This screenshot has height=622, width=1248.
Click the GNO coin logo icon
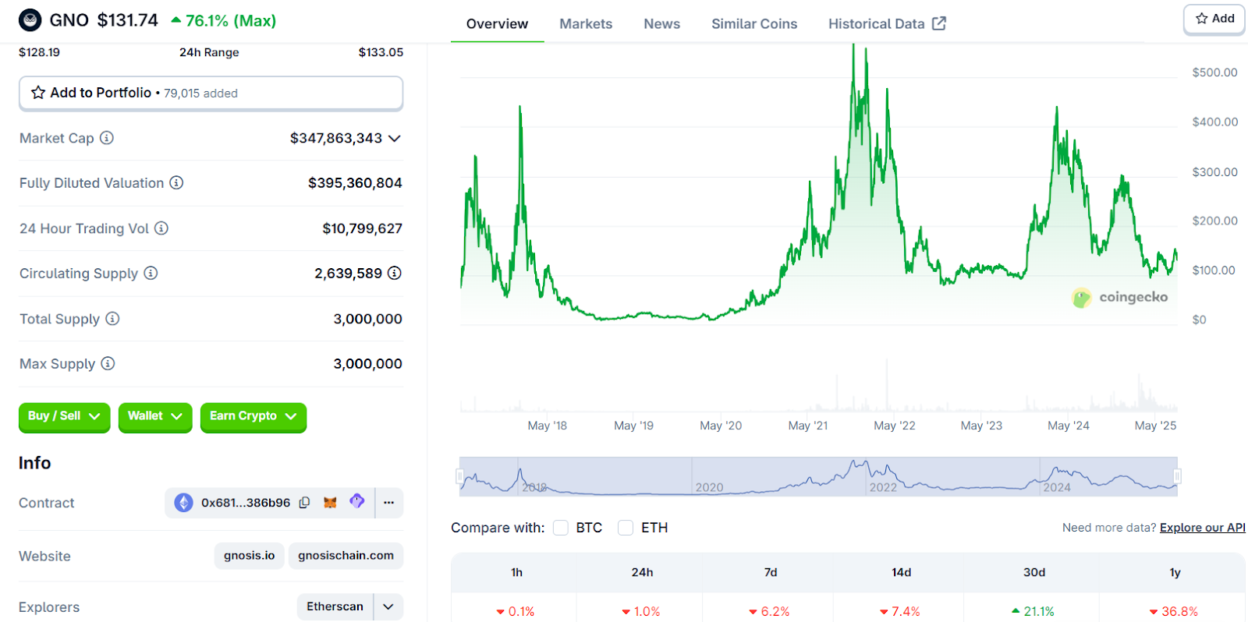point(30,20)
